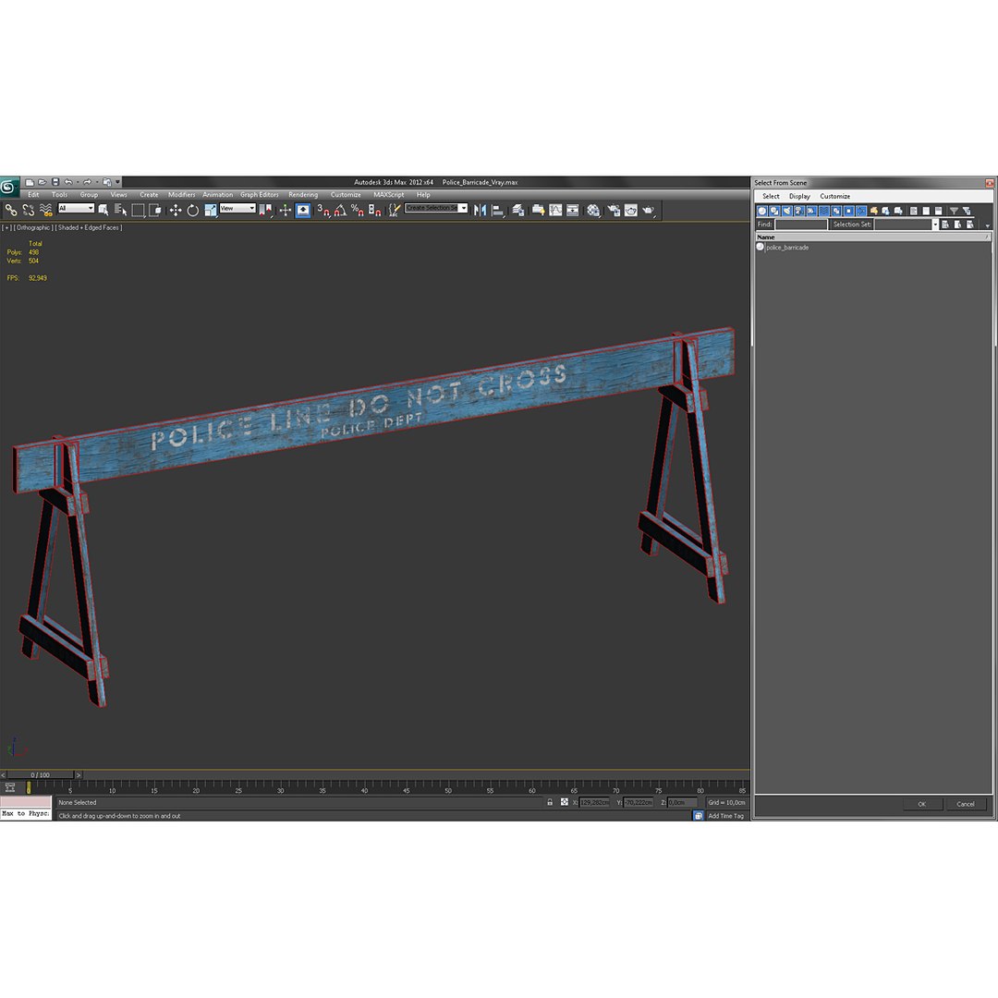Open the Modifiers menu
Screen dimensions: 998x998
[181, 195]
